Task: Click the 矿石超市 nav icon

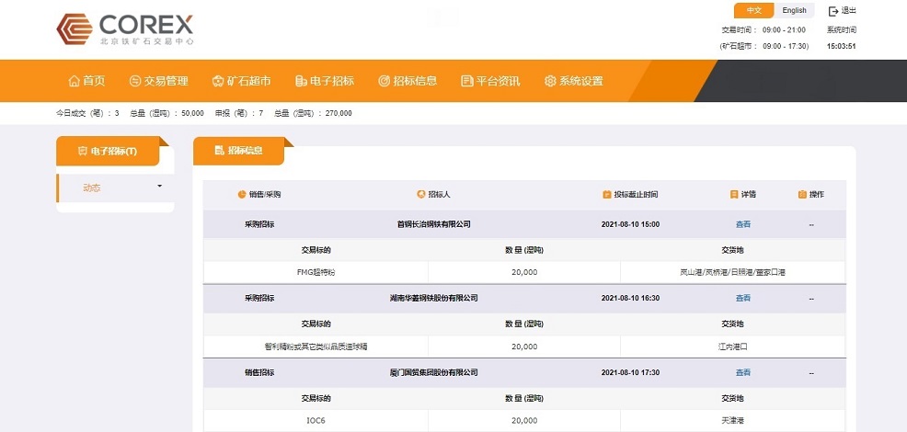Action: point(218,81)
